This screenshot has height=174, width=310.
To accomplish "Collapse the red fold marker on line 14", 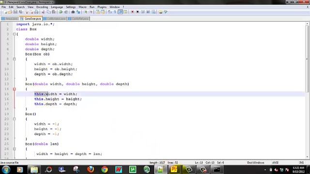I will (14, 89).
